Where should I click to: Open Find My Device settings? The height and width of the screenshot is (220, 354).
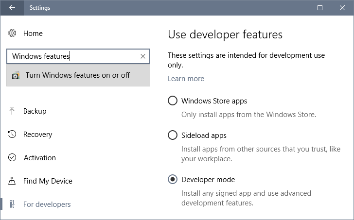(48, 181)
